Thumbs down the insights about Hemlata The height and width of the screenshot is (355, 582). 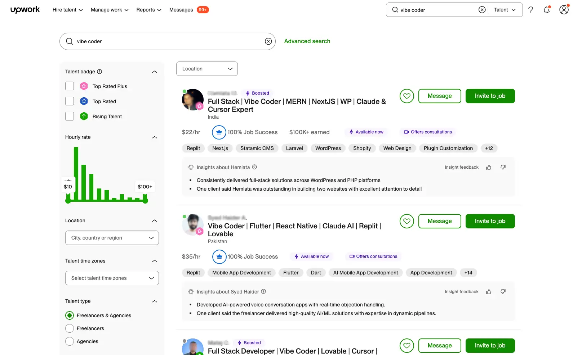pos(503,167)
